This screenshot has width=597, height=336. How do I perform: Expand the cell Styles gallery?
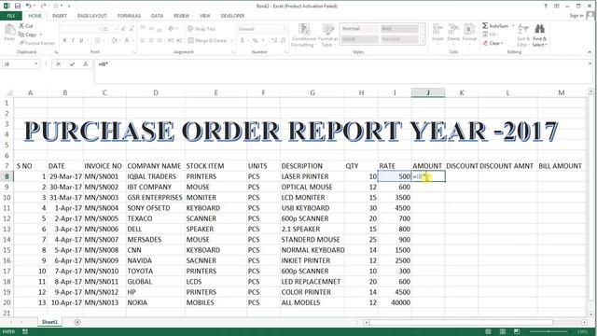[423, 42]
